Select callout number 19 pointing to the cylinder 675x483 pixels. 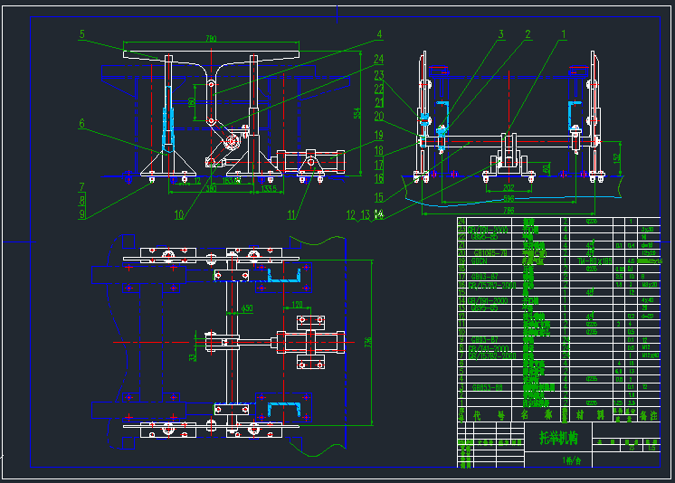tap(379, 135)
